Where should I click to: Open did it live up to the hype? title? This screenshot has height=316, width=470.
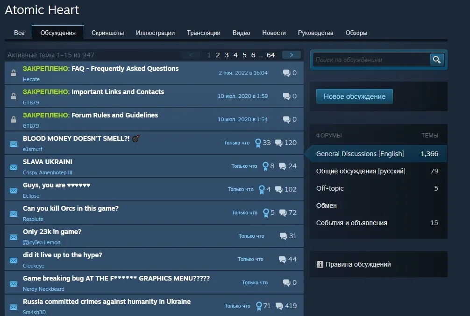(x=62, y=255)
